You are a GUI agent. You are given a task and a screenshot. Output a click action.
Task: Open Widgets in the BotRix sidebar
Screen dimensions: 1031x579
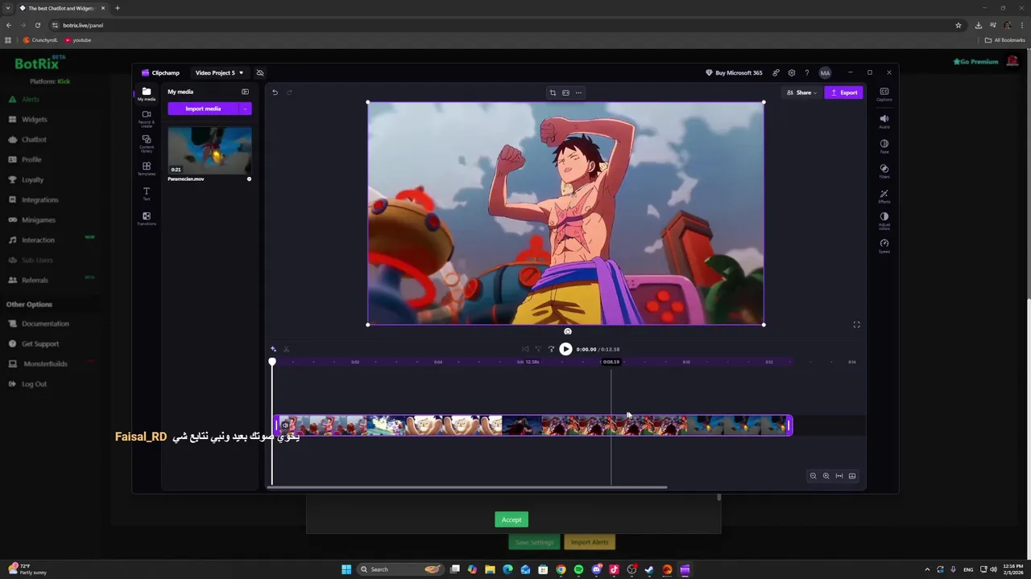point(34,119)
